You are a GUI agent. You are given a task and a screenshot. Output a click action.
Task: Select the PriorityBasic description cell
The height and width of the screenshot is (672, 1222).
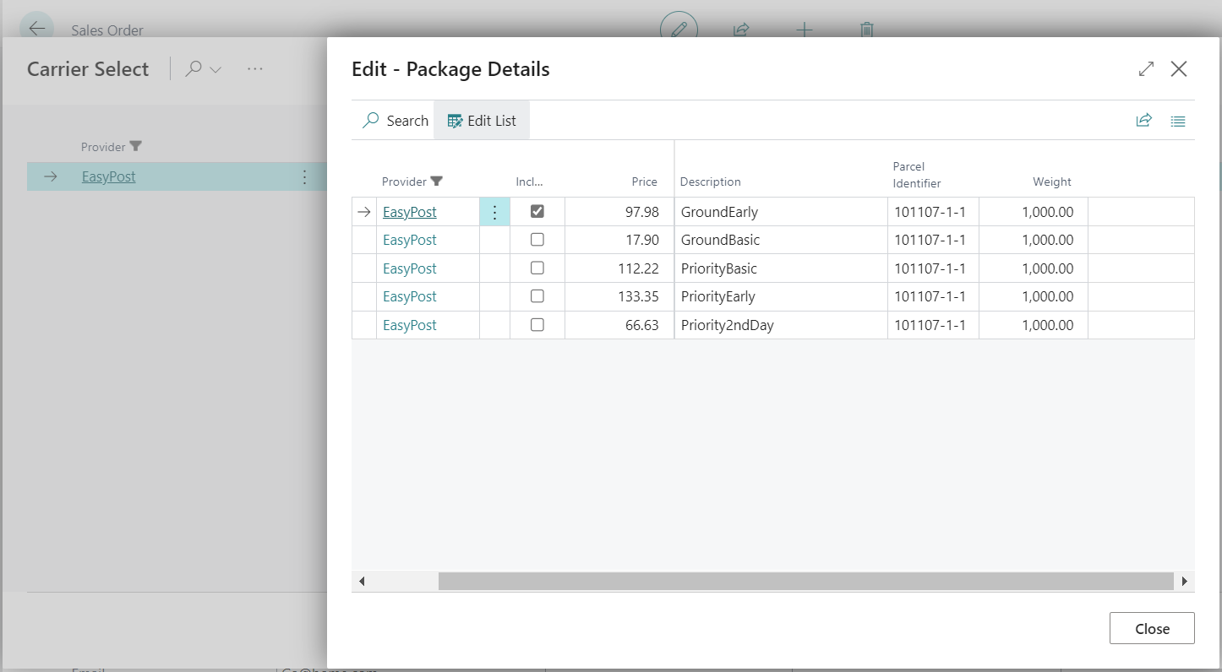pyautogui.click(x=781, y=268)
